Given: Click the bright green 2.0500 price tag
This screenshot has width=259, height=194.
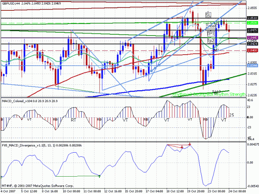Looking at the screenshot, I should (252, 23).
